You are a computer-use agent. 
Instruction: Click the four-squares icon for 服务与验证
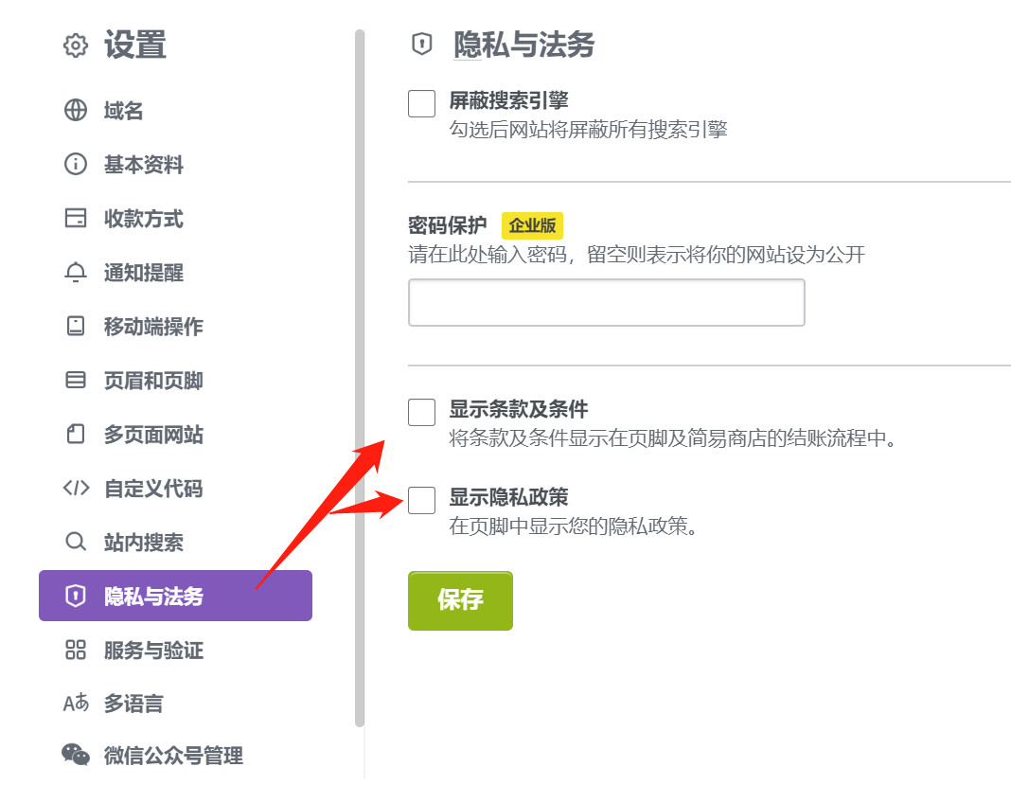click(x=76, y=650)
